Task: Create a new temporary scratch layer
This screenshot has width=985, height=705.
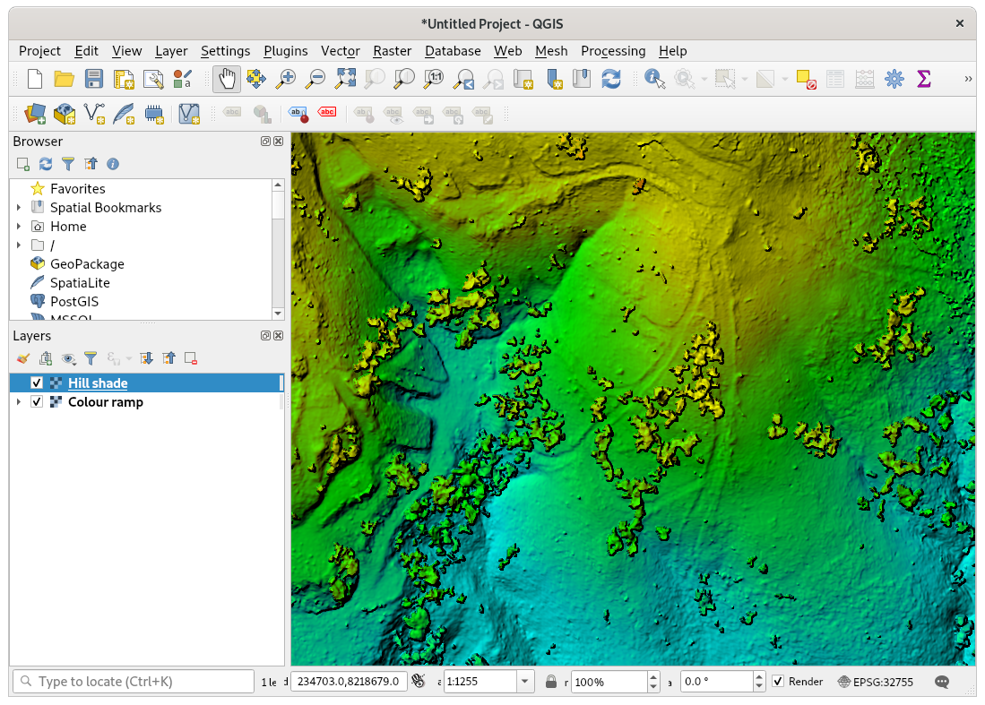Action: [x=154, y=114]
